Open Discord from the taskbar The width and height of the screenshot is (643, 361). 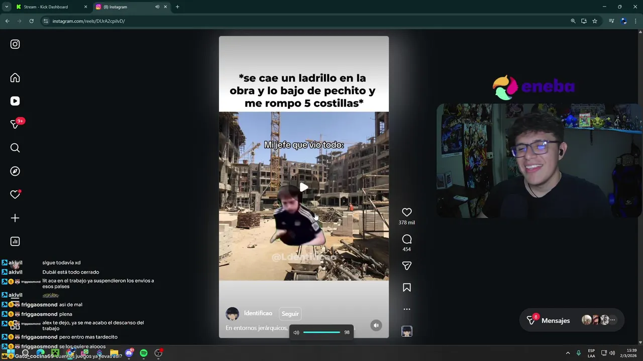pyautogui.click(x=129, y=353)
